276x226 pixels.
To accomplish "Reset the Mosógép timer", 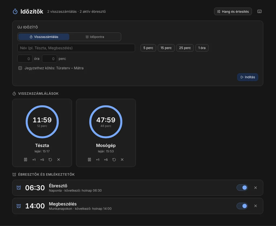I will pos(114,160).
